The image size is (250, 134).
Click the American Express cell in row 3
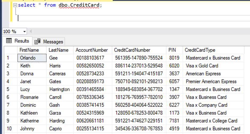point(203,74)
